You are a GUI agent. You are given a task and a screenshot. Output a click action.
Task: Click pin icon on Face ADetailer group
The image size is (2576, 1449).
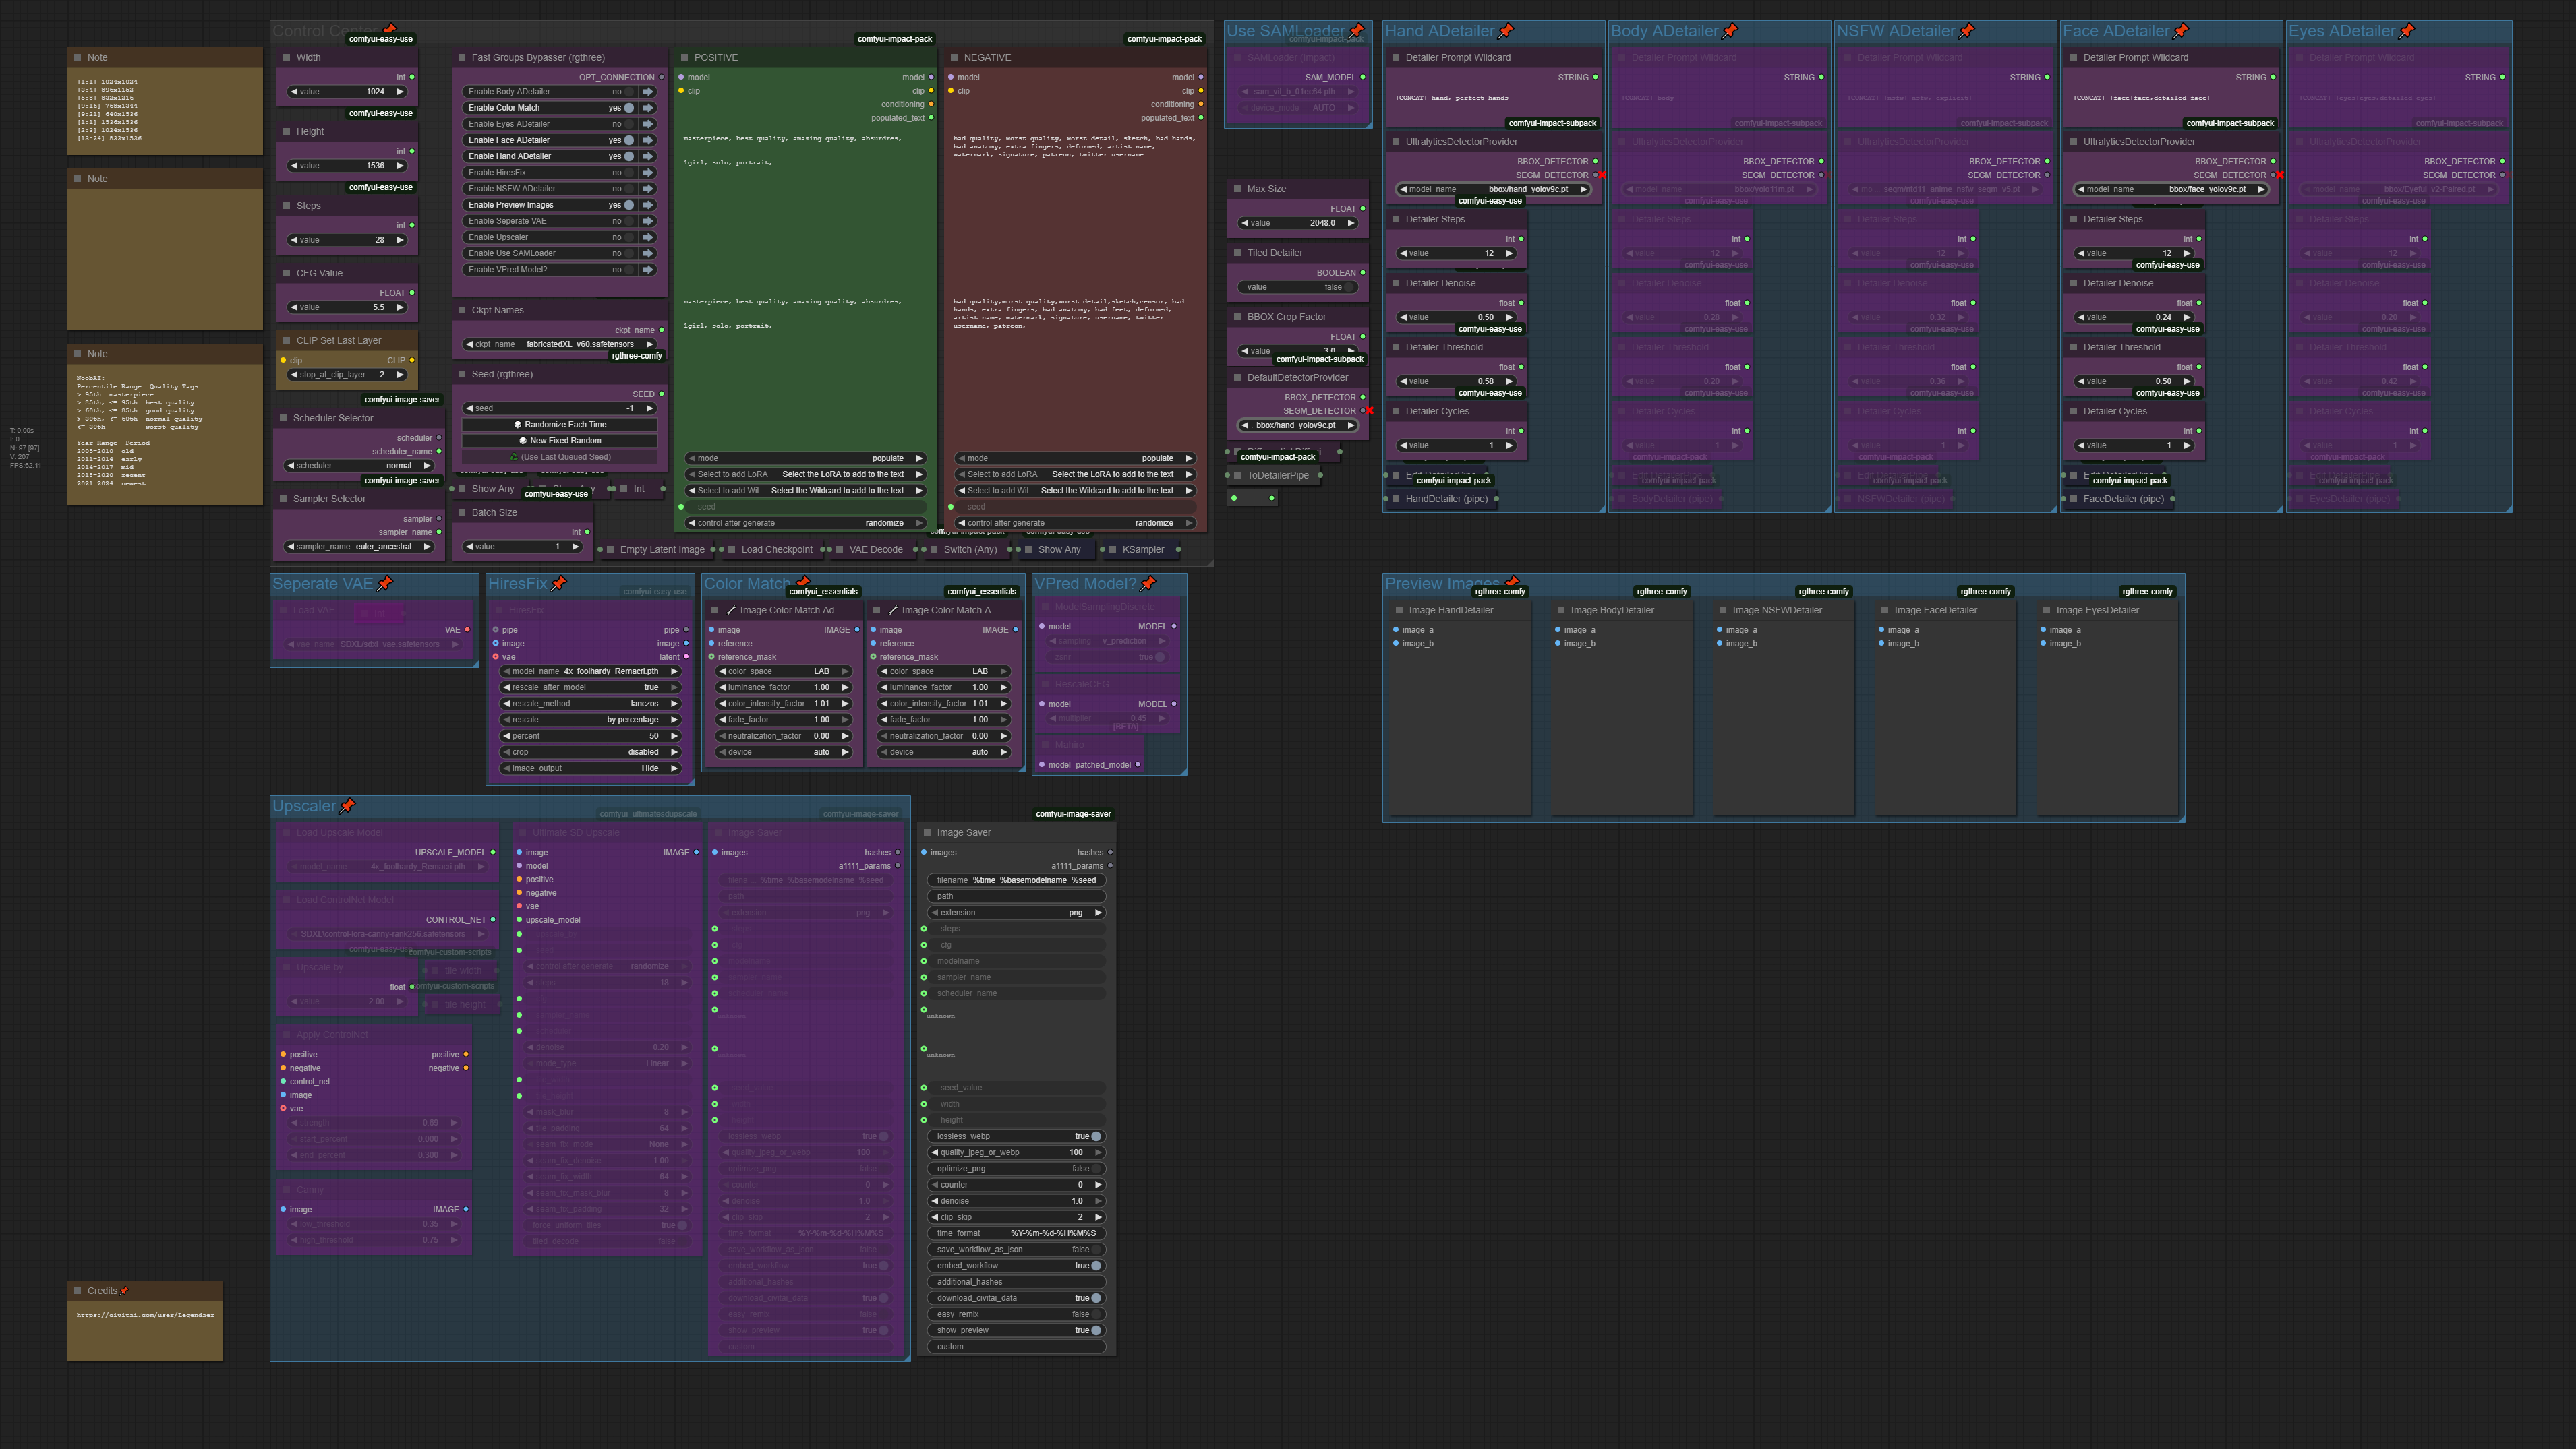coord(2181,31)
